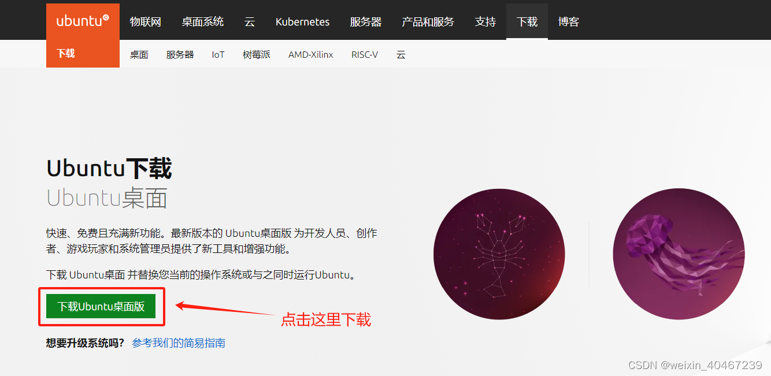The width and height of the screenshot is (771, 376).
Task: Go to 服务器 download sub-tab
Action: 180,55
